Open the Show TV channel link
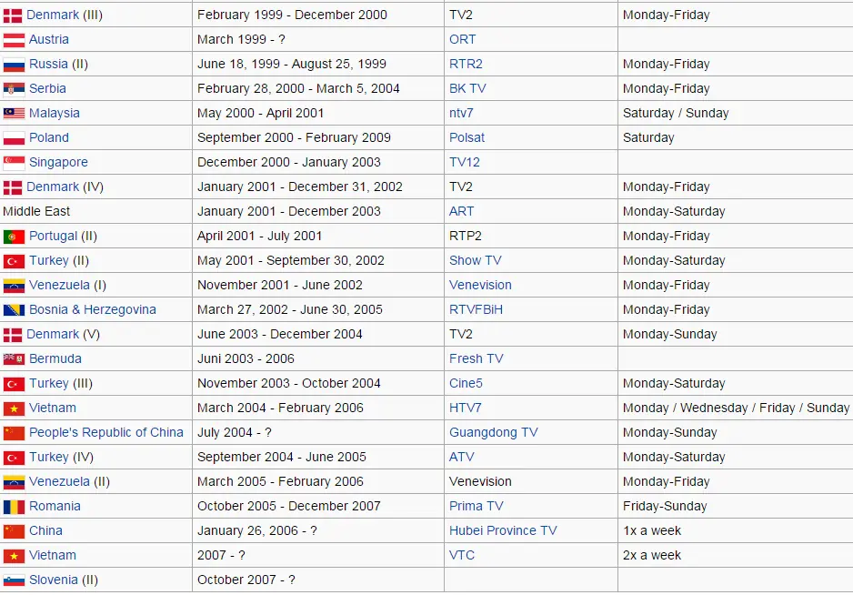853x595 pixels. (475, 260)
